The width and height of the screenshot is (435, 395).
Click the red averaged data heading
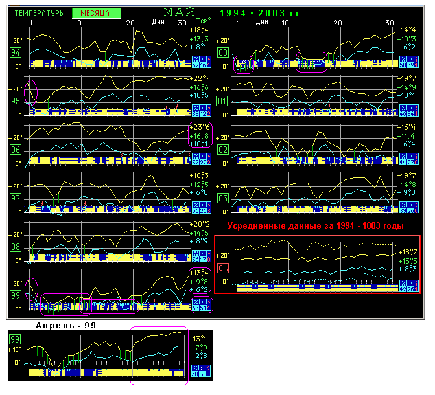(315, 226)
